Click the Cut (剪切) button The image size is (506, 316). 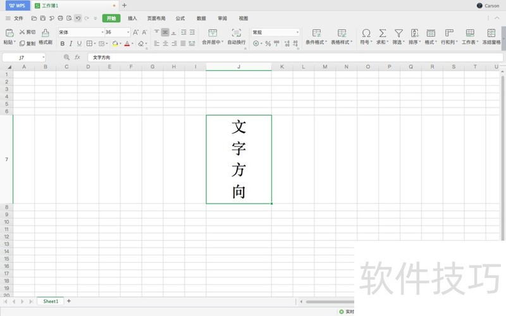[27, 32]
